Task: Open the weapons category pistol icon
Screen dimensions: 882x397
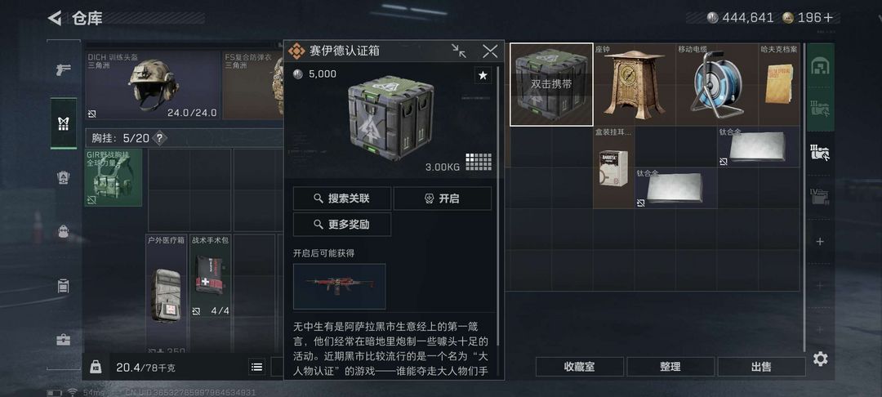Action: point(64,70)
